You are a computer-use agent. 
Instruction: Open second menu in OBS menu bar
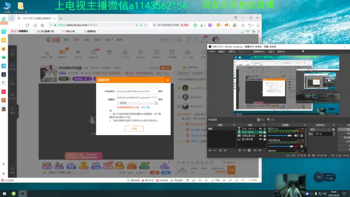pyautogui.click(x=221, y=51)
